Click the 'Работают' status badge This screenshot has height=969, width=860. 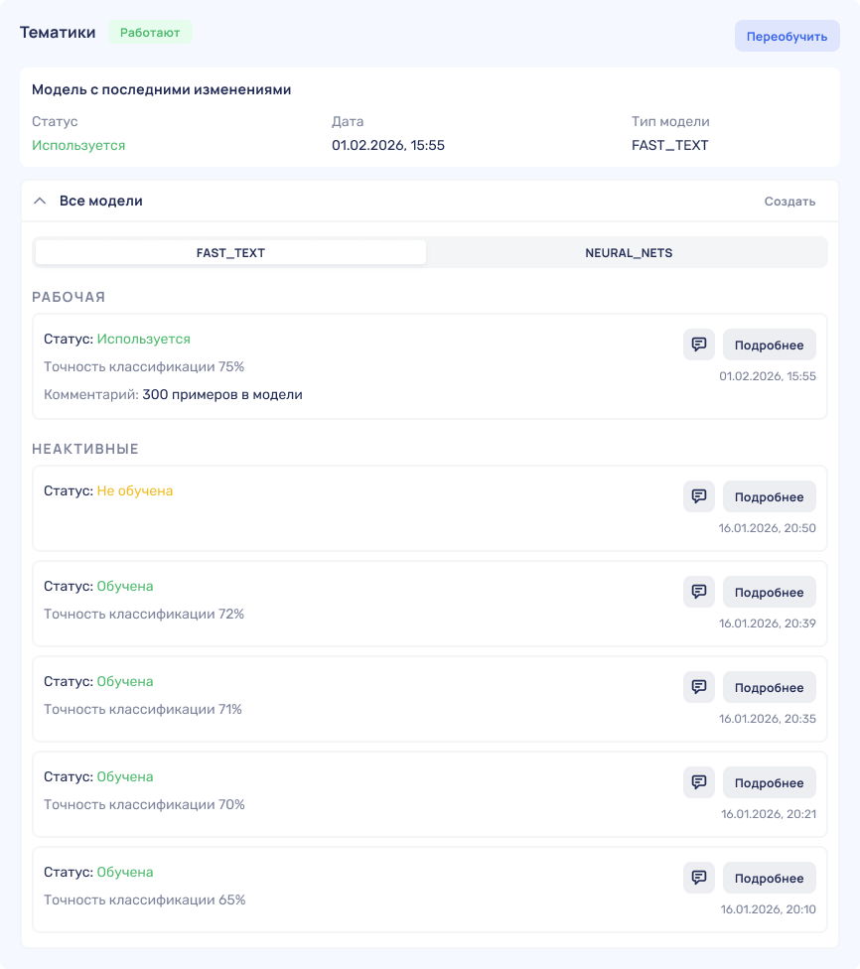click(x=150, y=32)
